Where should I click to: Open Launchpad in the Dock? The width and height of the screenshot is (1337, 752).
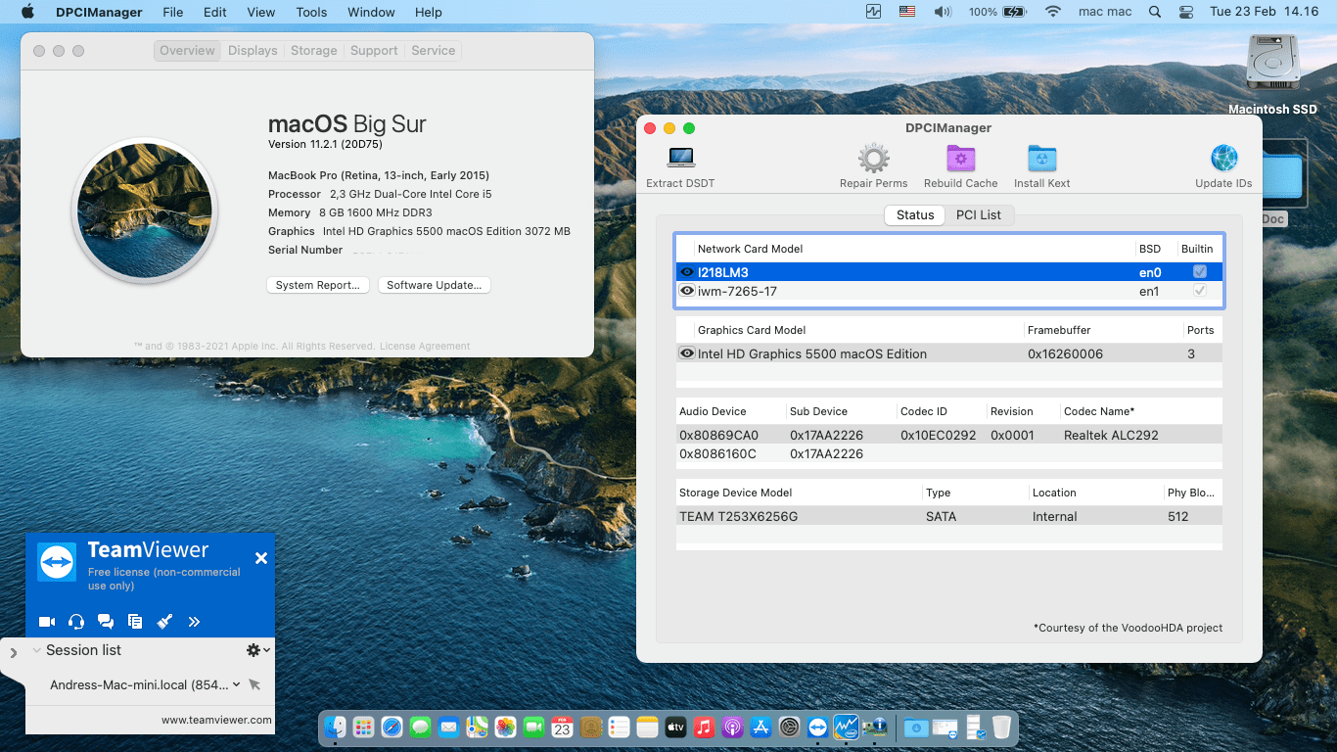coord(364,728)
